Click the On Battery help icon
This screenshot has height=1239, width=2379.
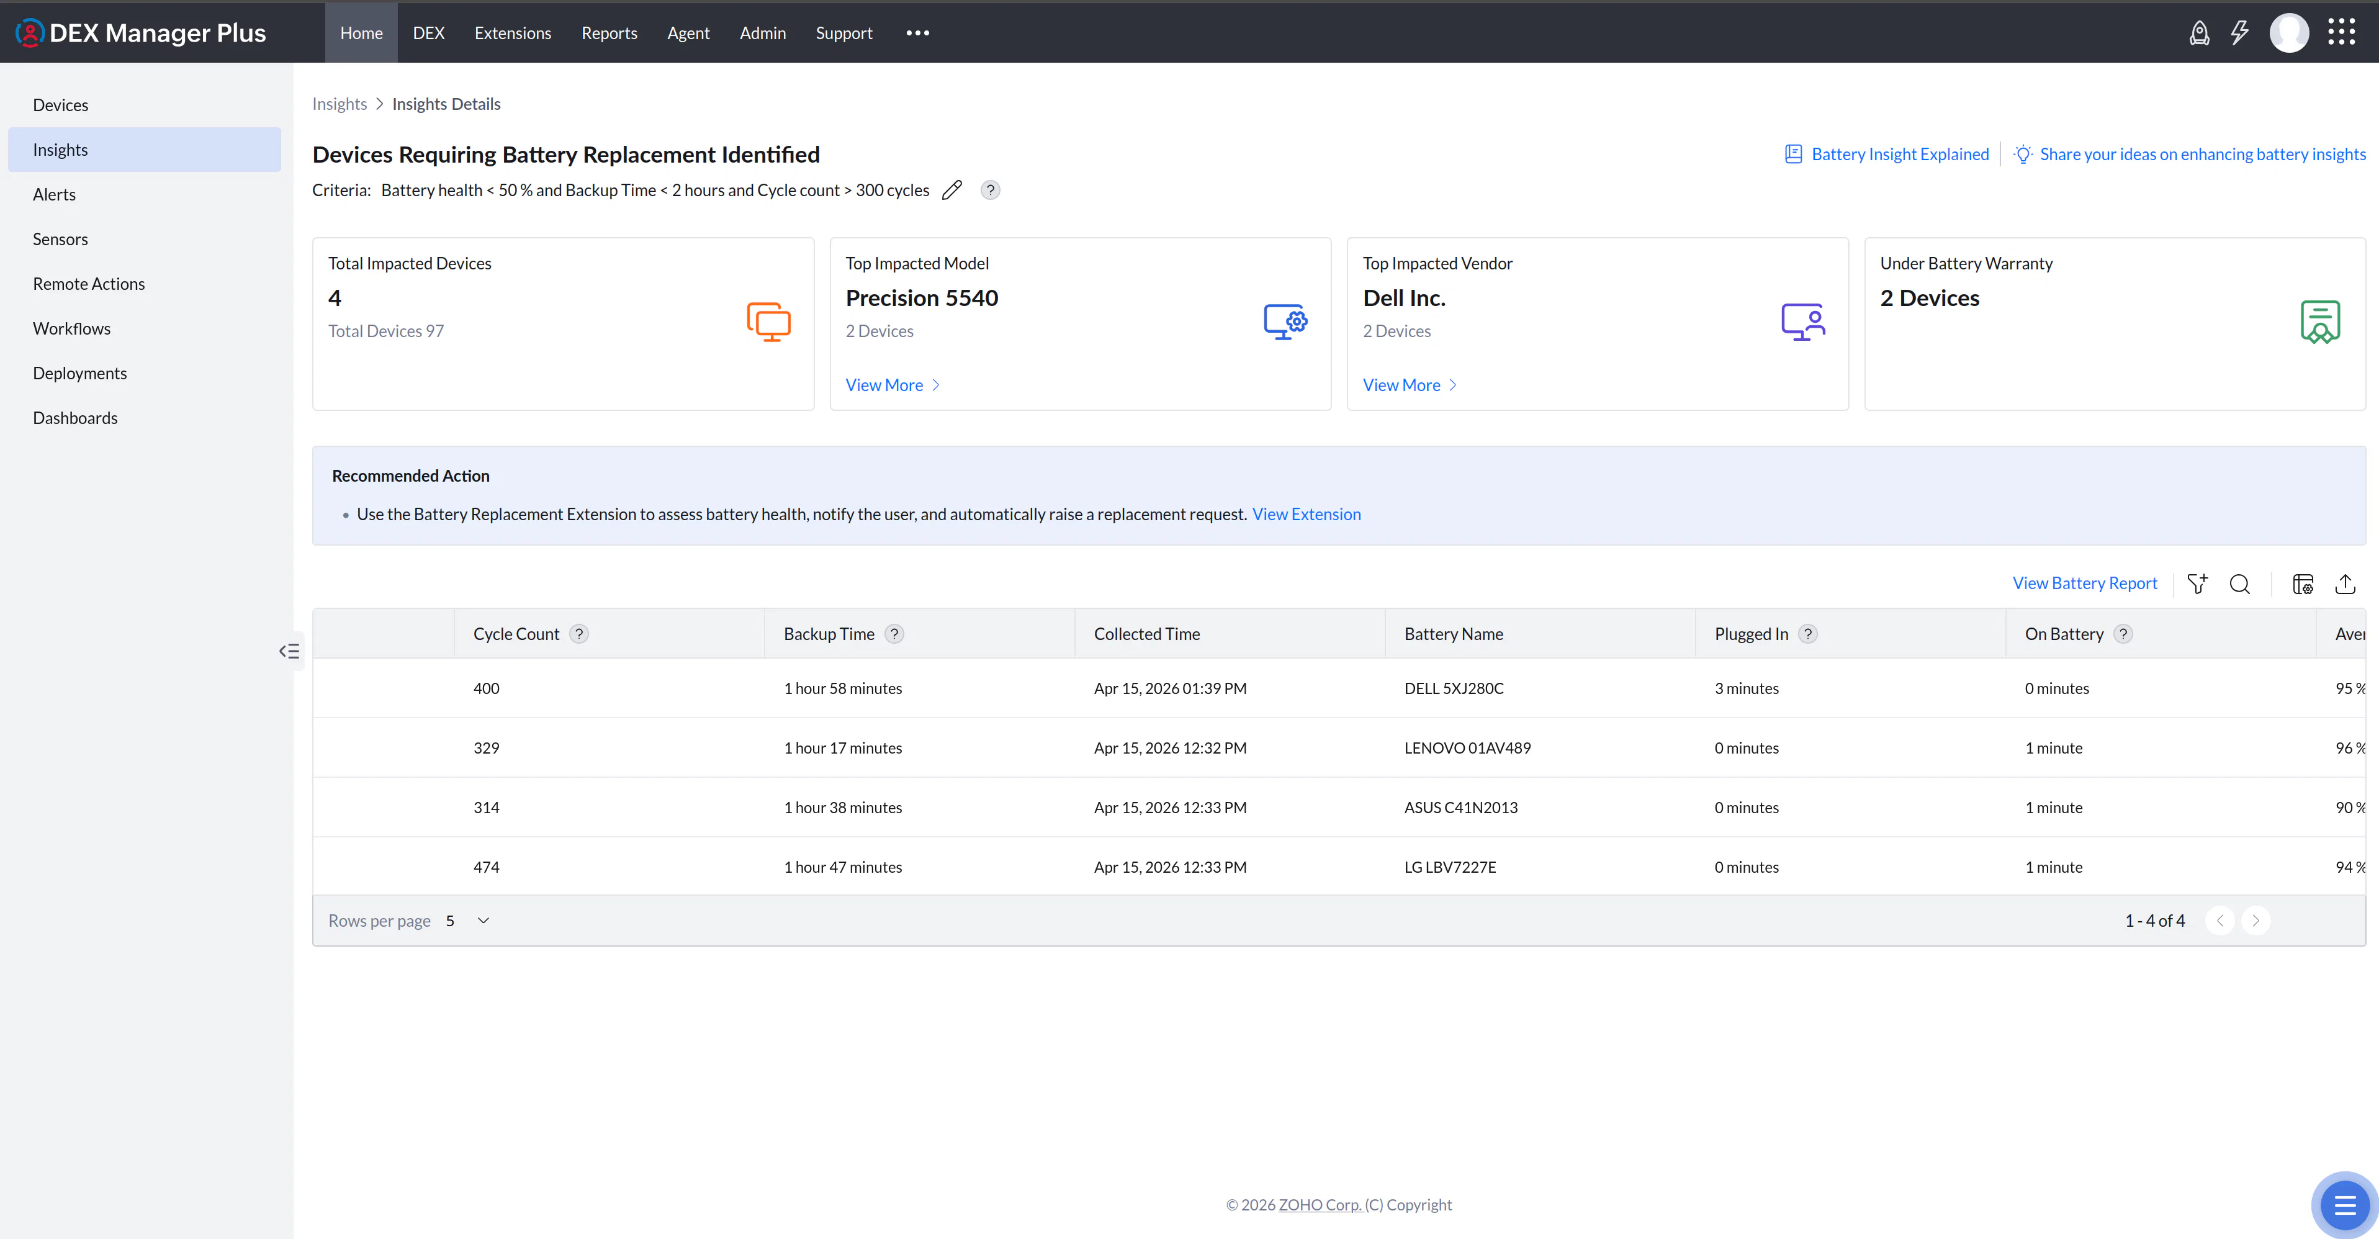(x=2123, y=634)
